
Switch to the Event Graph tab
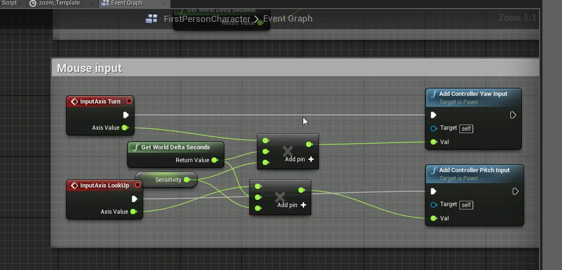click(x=127, y=3)
